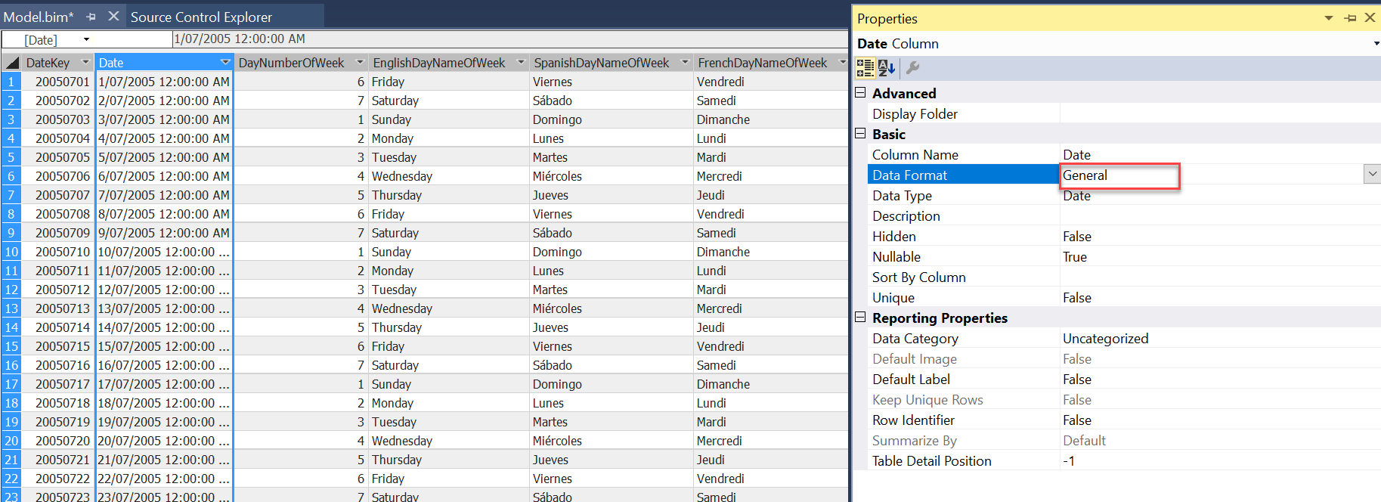Click the select-all corner of the grid
Viewport: 1381px width, 502px height.
(x=11, y=63)
